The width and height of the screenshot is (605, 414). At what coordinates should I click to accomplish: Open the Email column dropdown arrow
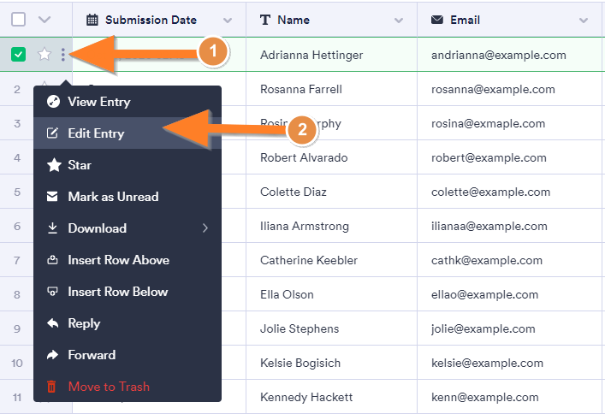(584, 20)
